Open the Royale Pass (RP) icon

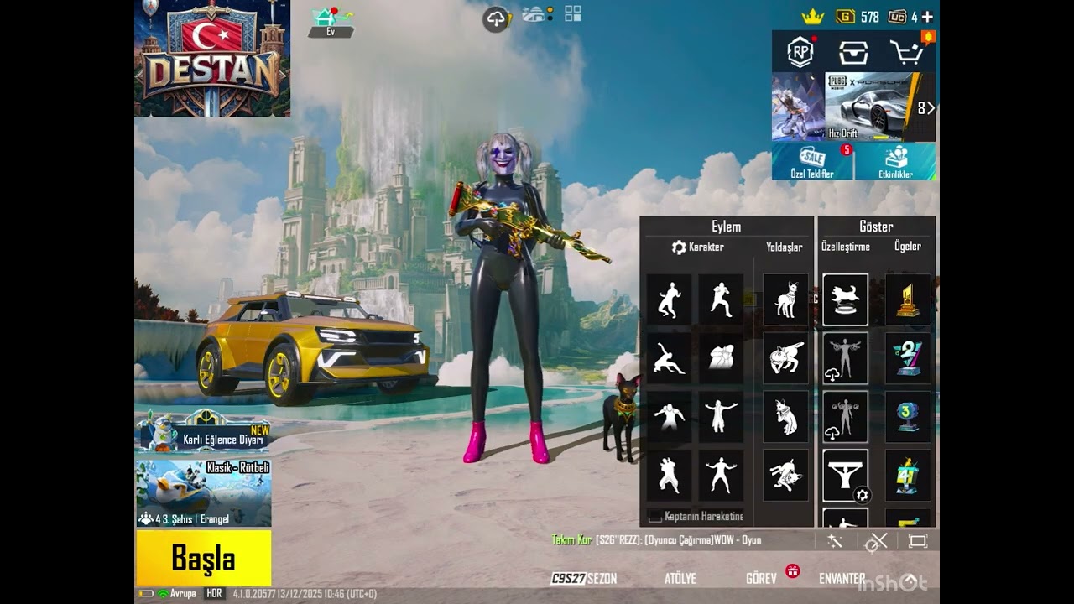click(x=800, y=52)
